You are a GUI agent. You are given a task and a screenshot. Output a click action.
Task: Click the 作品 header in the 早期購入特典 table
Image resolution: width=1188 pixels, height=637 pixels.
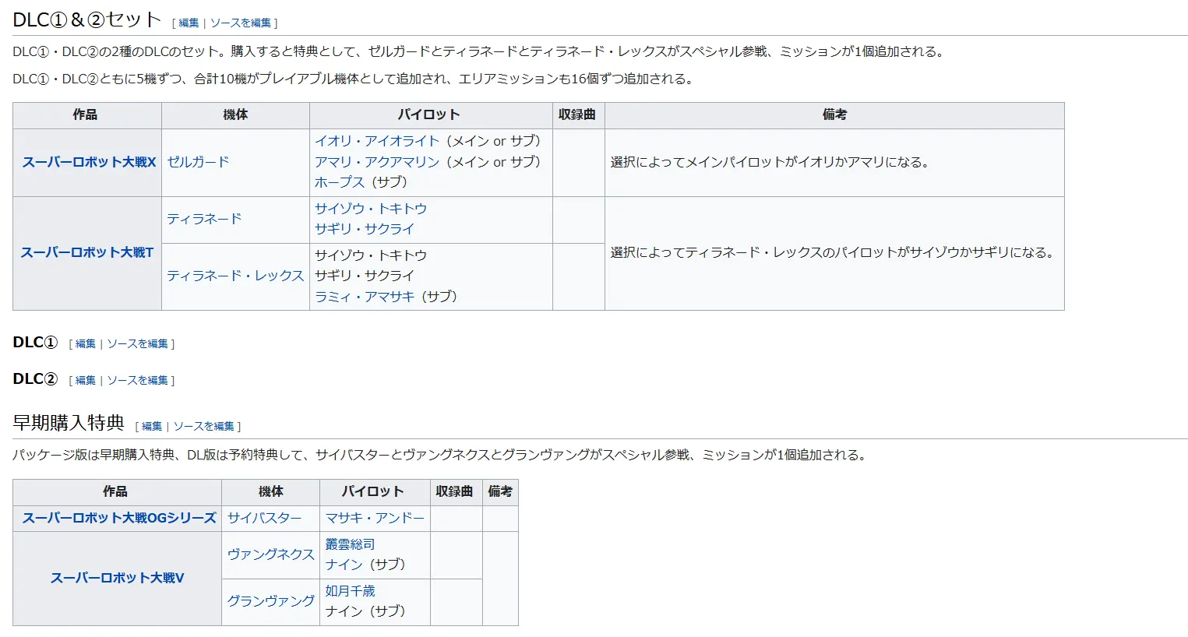click(x=115, y=491)
